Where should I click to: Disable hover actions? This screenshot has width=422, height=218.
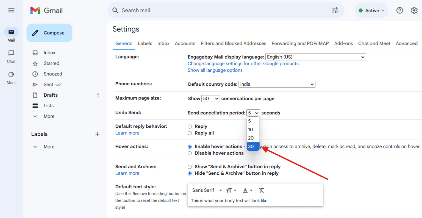(190, 153)
